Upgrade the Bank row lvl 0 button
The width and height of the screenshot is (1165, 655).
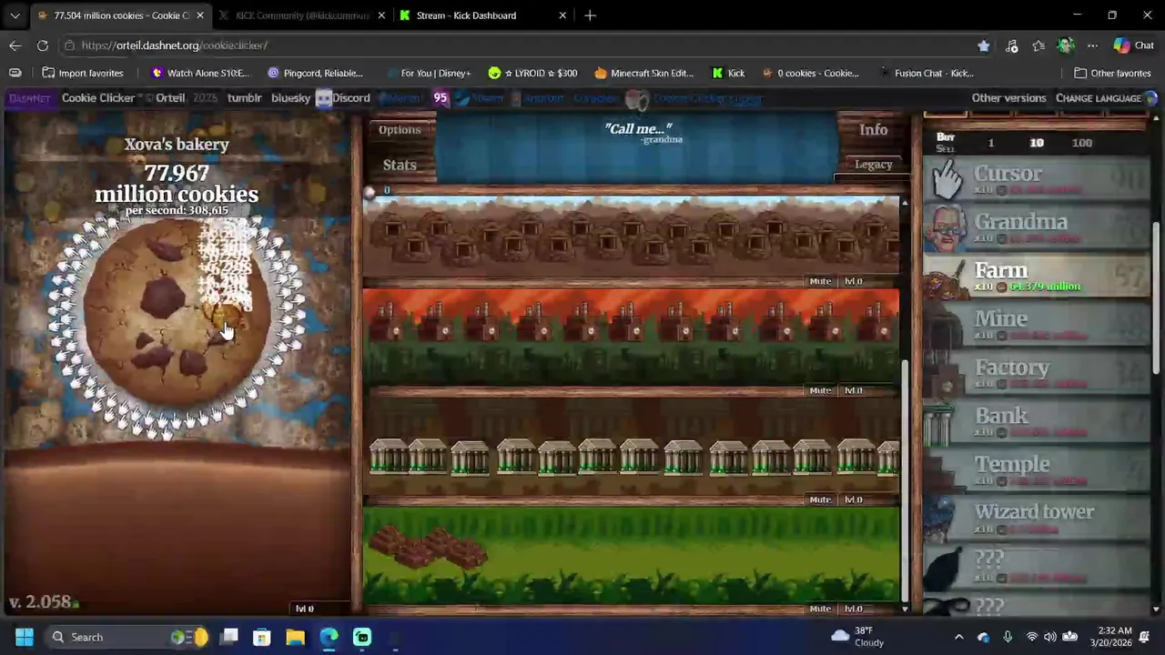point(853,499)
